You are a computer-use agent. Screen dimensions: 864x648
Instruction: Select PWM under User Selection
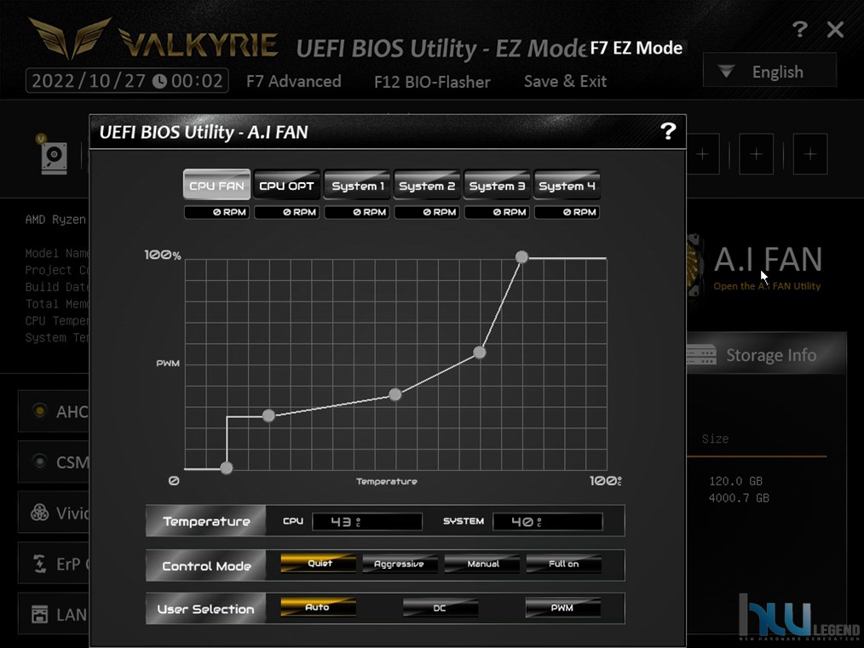pos(562,607)
